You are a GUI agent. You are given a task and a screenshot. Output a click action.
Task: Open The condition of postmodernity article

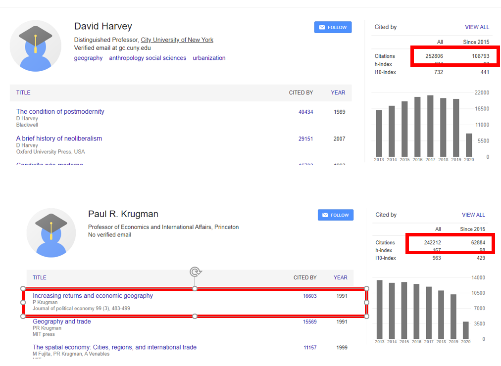pyautogui.click(x=60, y=111)
